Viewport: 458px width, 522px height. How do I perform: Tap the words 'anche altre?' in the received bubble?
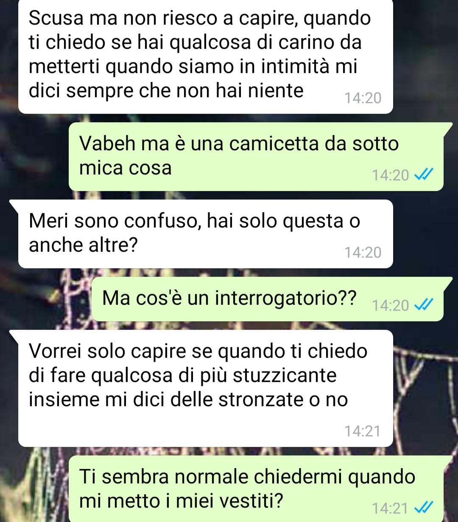[x=84, y=245]
